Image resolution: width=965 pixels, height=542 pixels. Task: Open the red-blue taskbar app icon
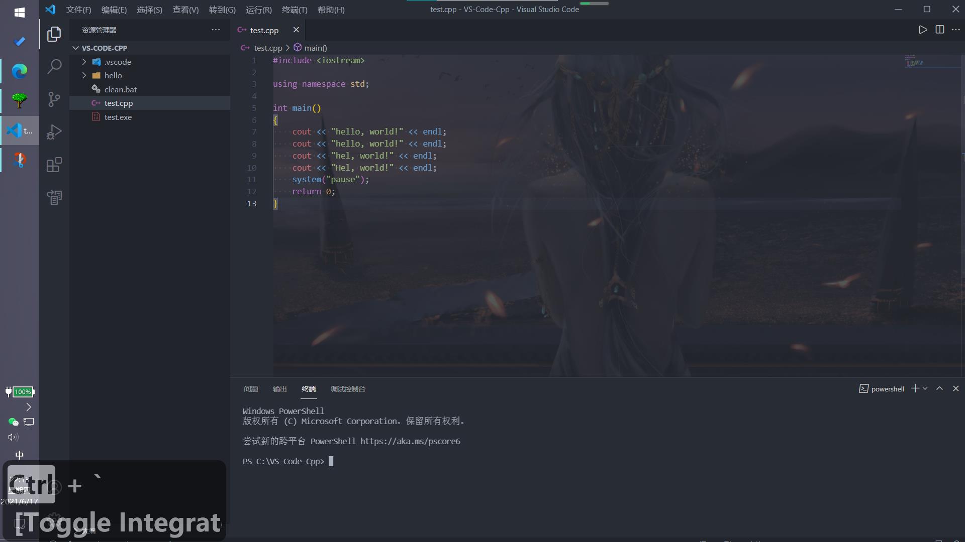20,160
